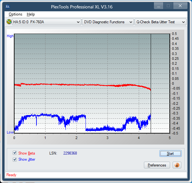Close the PlexTools Professional XL window
Viewport: 192px width, 183px height.
point(180,5)
